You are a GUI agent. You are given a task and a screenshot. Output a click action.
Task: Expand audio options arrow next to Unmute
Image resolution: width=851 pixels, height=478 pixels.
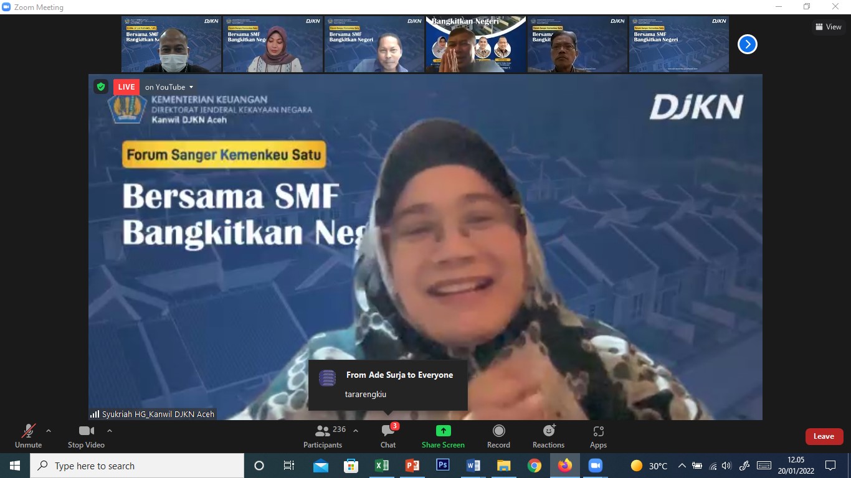tap(49, 431)
